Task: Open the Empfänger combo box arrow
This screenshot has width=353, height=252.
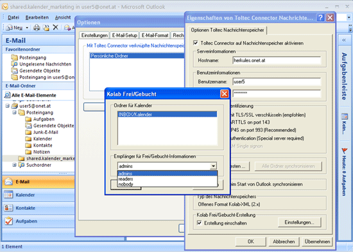Action: (x=213, y=166)
